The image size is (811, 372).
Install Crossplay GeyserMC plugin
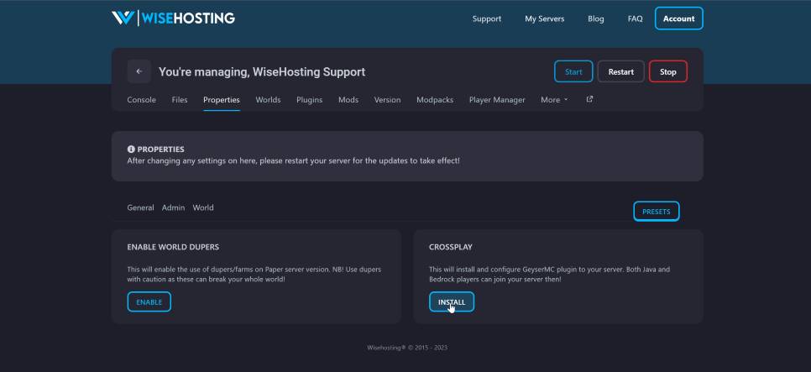pos(452,301)
